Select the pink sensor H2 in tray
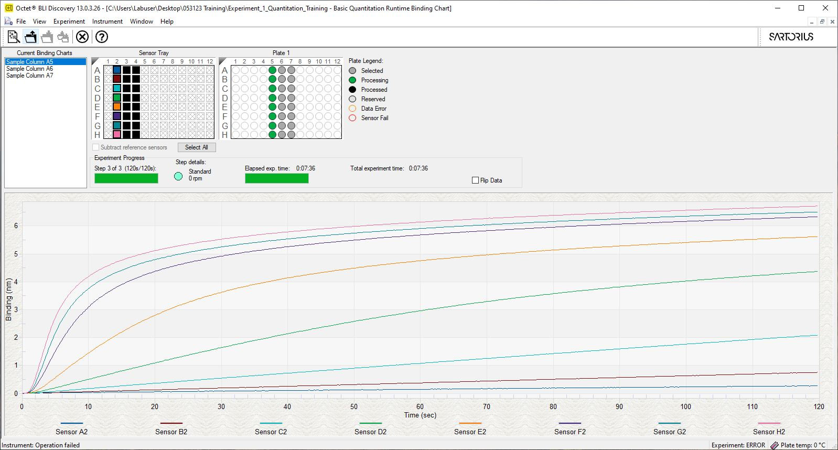Viewport: 838px width, 450px height. point(117,134)
